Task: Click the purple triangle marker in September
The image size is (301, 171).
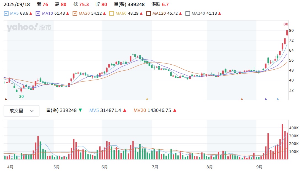Action: pos(266,99)
